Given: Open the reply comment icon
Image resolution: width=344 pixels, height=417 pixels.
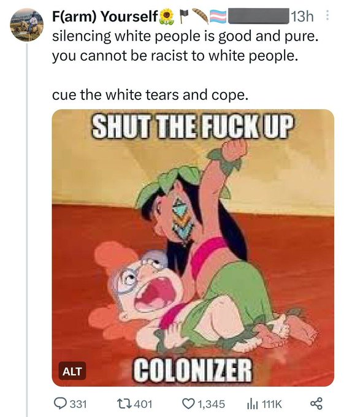Looking at the screenshot, I should pyautogui.click(x=60, y=404).
